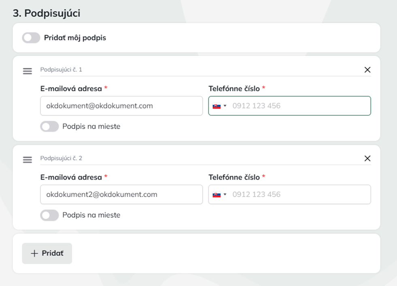Click the okdokument@okdokument.com email field
The image size is (397, 286).
(x=121, y=106)
